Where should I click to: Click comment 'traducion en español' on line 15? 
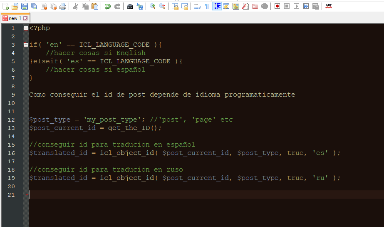154,145
